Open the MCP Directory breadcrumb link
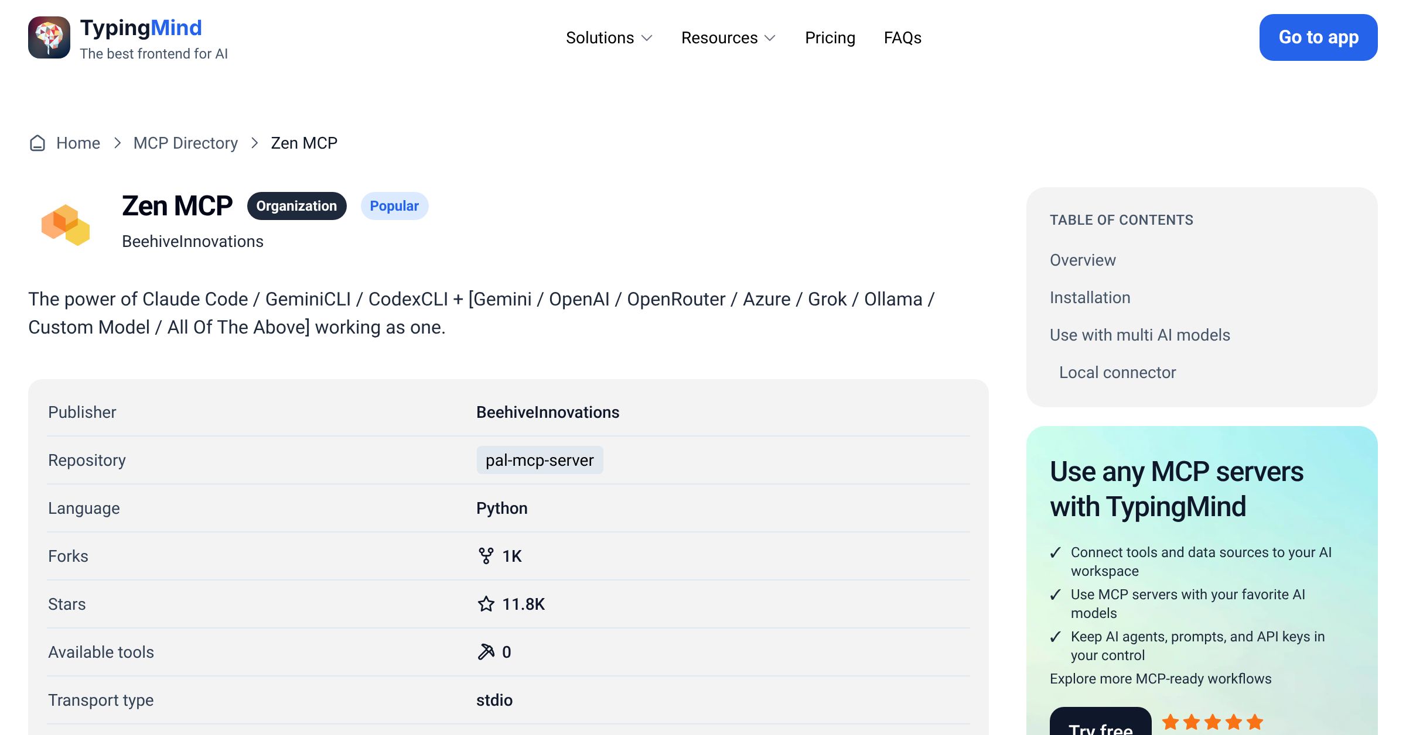 point(186,143)
